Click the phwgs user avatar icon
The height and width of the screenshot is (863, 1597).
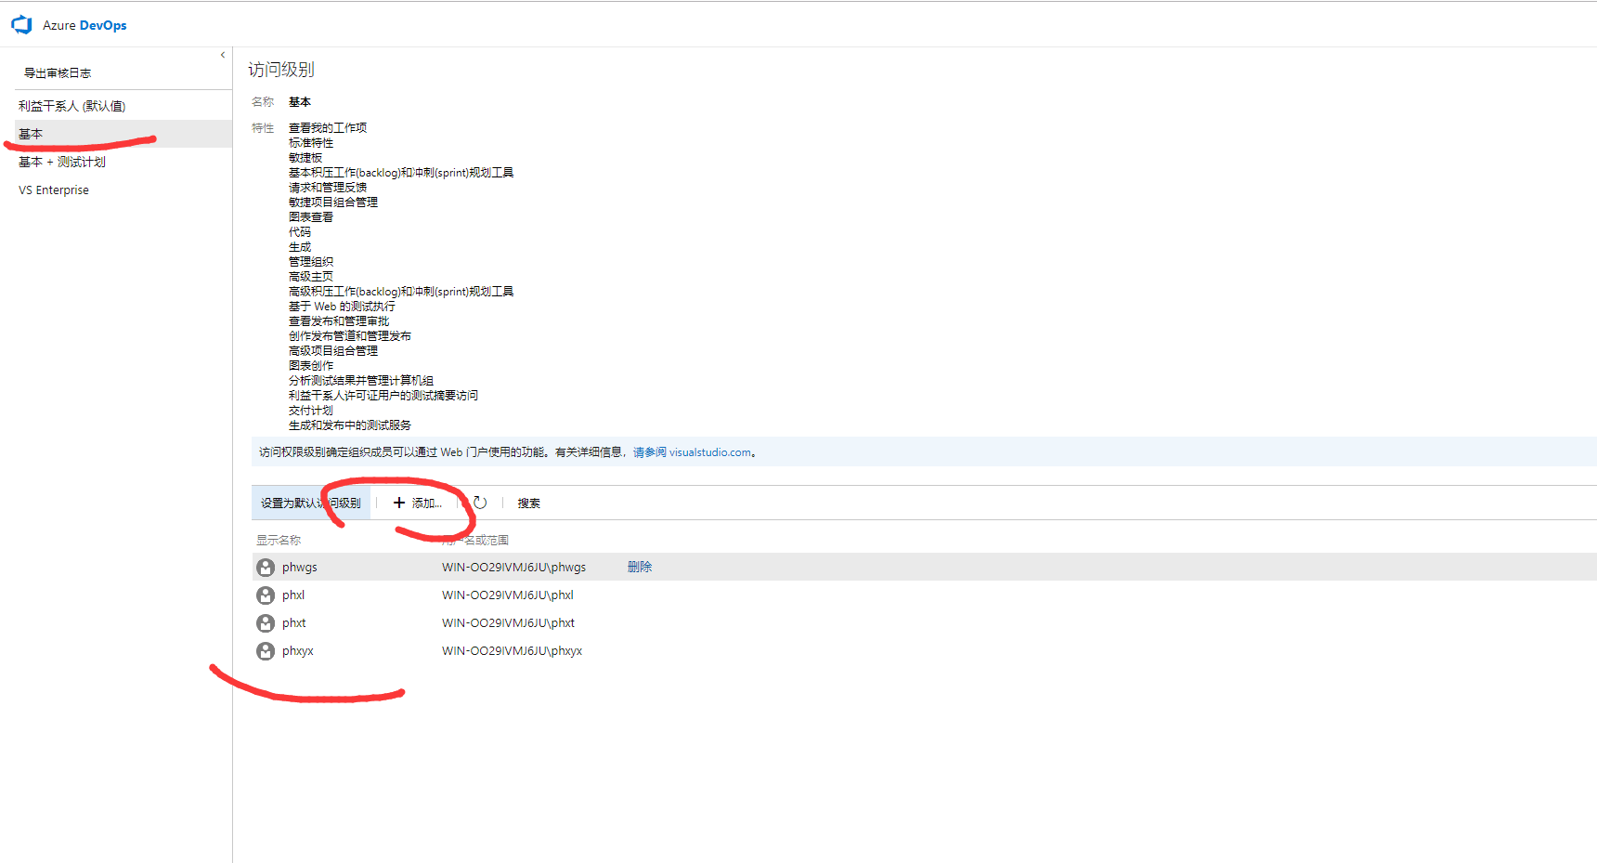coord(266,568)
